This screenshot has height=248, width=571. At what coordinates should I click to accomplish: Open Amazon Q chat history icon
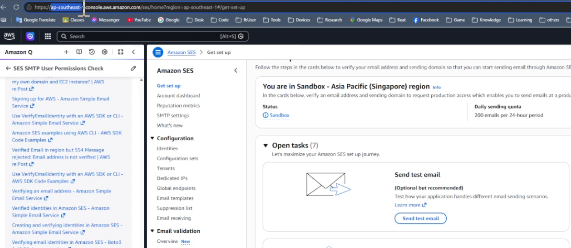coord(92,52)
